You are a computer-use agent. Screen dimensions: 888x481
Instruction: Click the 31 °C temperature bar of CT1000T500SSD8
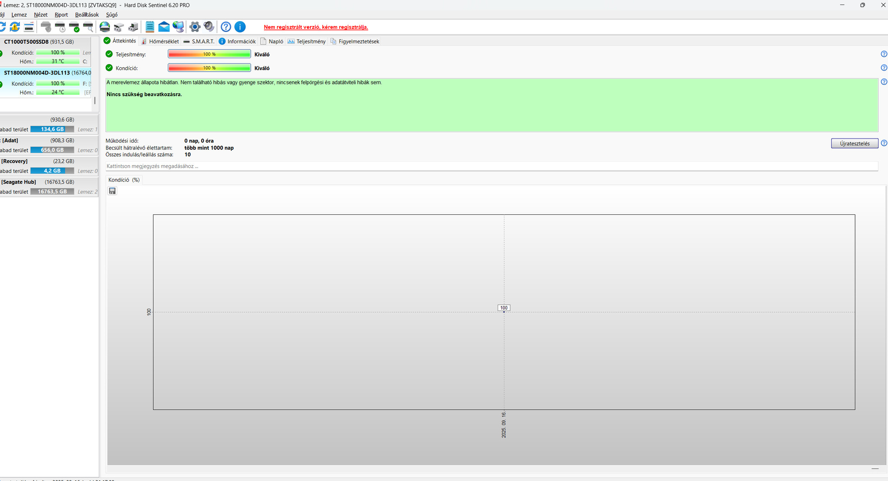(x=58, y=61)
